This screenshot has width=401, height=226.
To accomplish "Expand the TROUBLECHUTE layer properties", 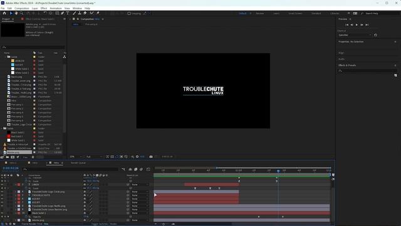I will click(x=16, y=195).
